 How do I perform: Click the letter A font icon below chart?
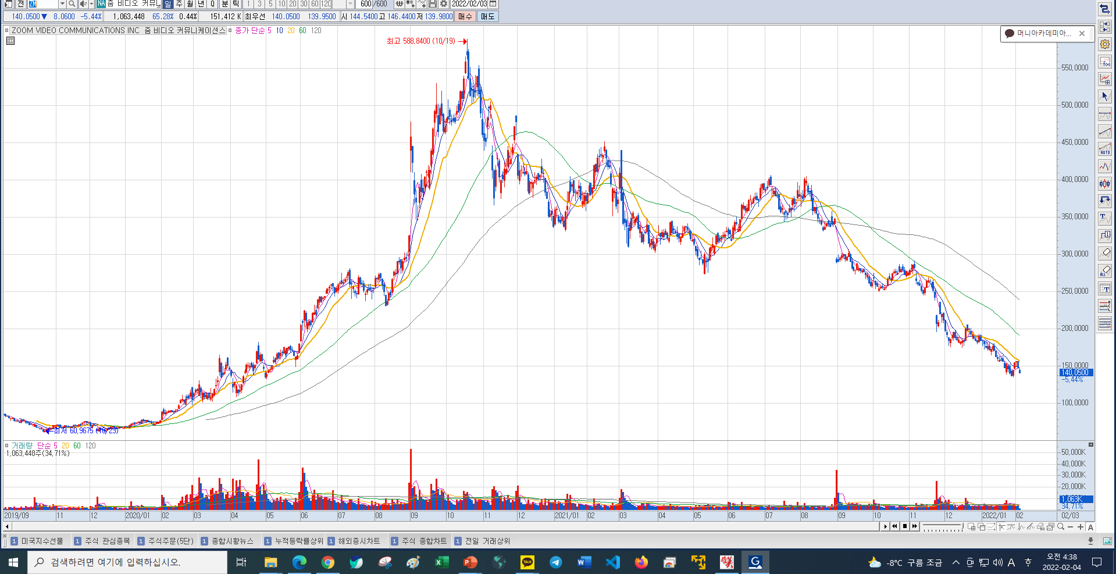(1090, 527)
